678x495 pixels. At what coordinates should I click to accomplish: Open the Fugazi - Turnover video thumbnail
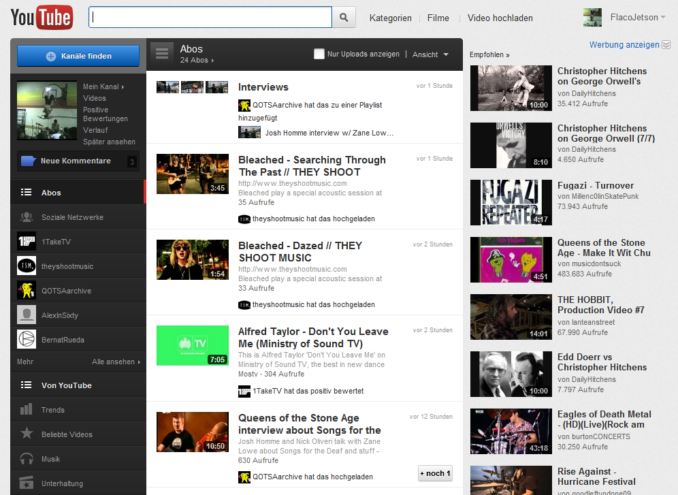[x=511, y=202]
